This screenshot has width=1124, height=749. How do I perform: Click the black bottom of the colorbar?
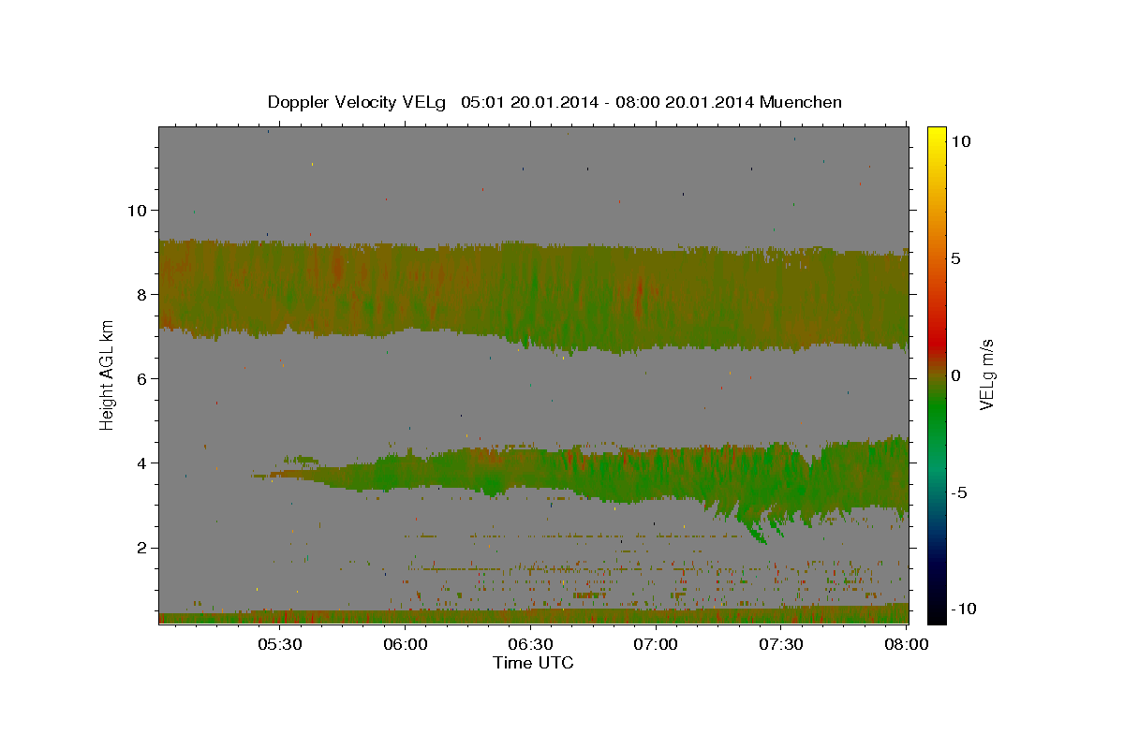(x=936, y=613)
